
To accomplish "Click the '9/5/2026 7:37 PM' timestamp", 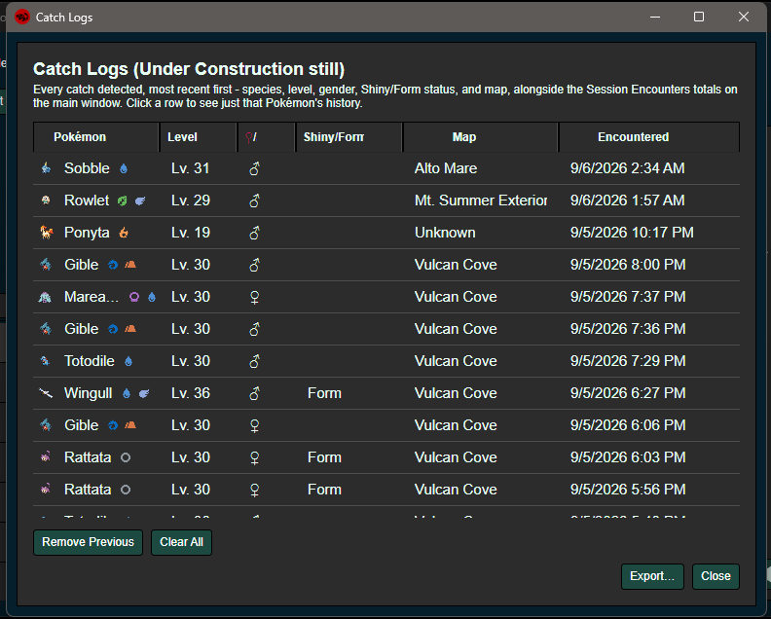I will click(628, 297).
